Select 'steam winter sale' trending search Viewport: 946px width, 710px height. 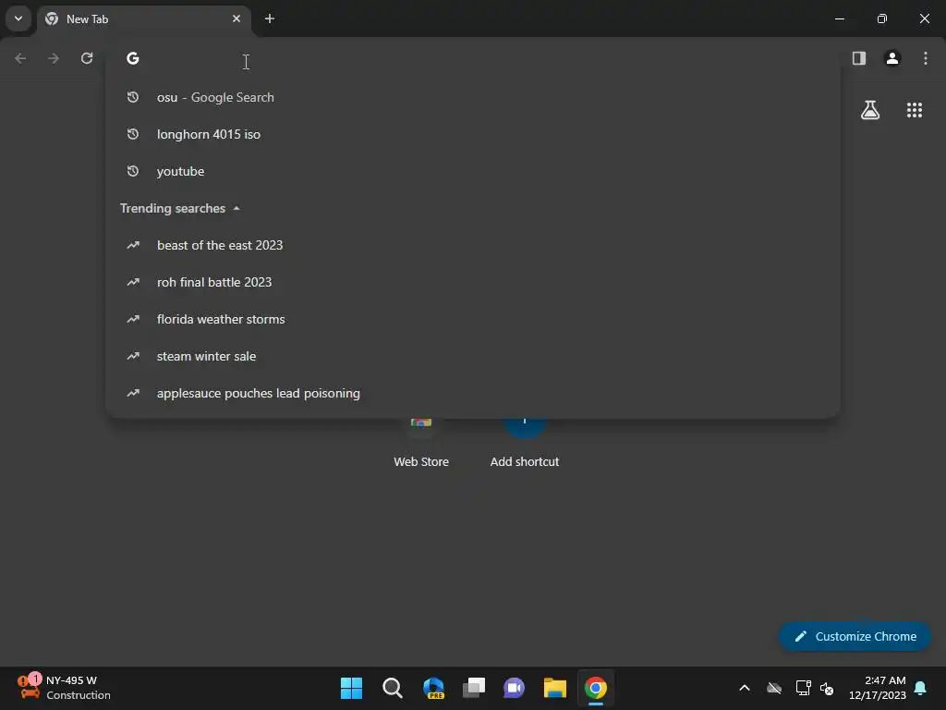[x=472, y=356]
